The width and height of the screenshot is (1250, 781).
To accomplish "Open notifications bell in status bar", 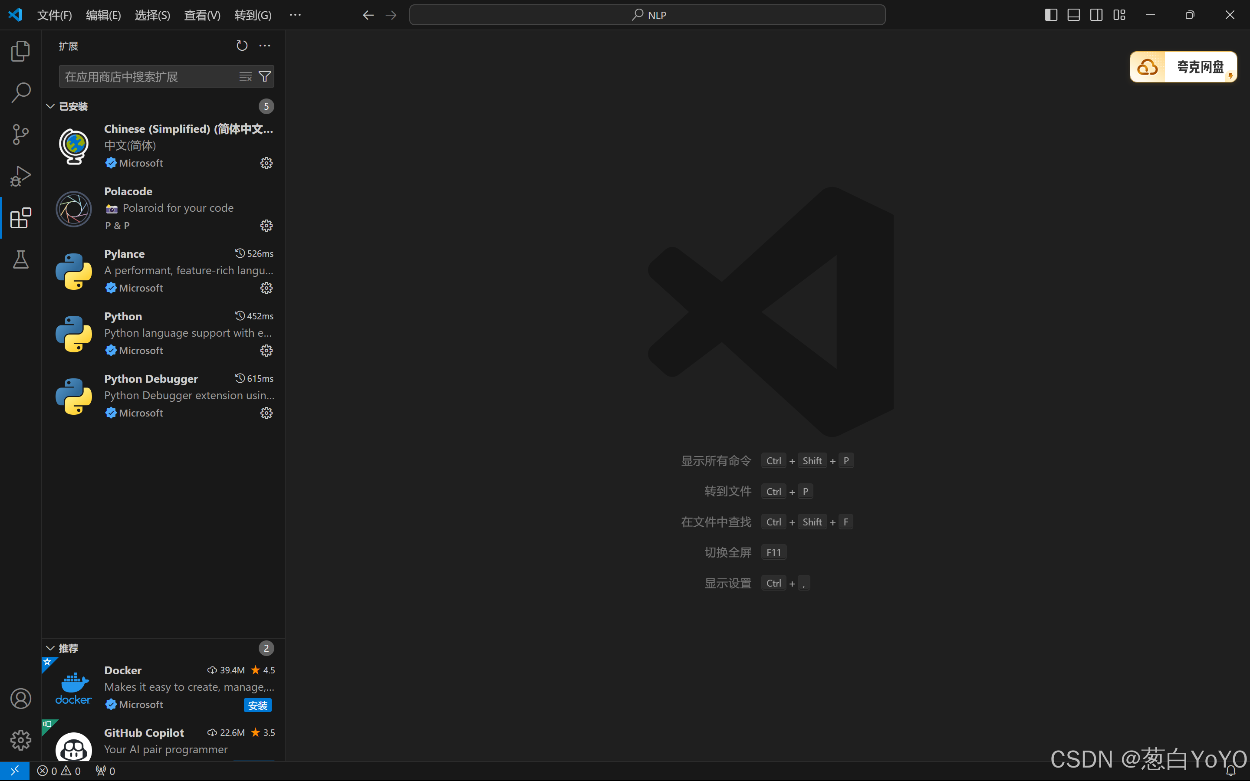I will [1230, 771].
